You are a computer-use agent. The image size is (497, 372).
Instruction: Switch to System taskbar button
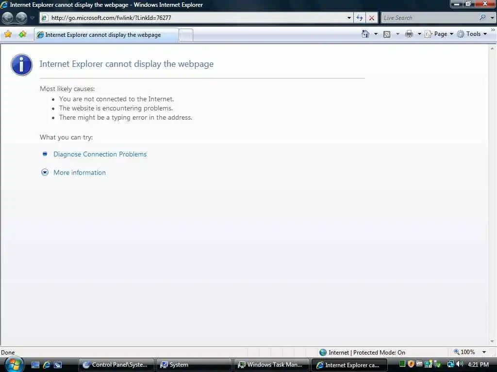[194, 365]
